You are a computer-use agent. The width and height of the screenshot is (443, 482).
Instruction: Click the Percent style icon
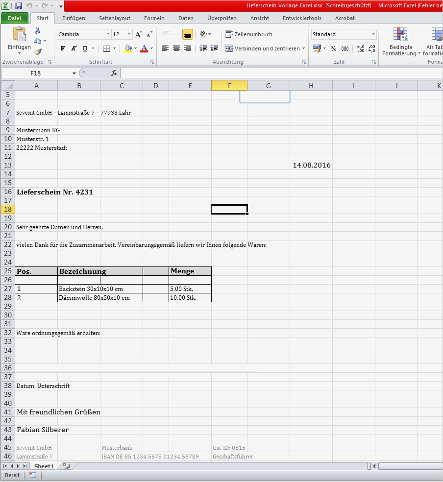tap(333, 48)
